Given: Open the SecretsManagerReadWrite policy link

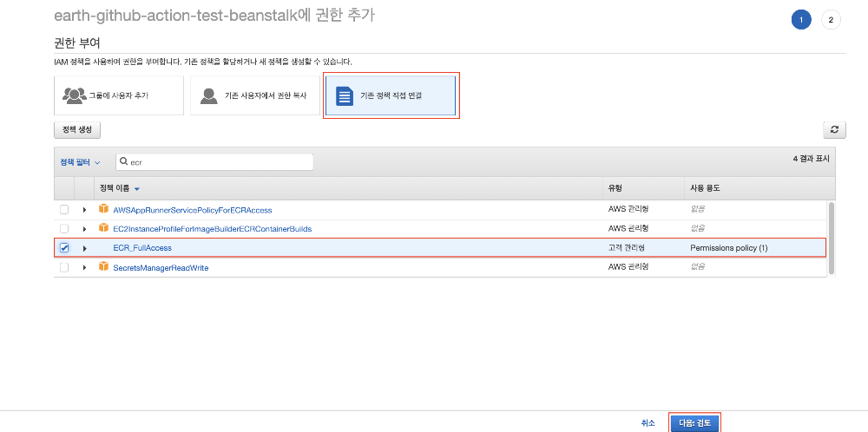Looking at the screenshot, I should [161, 268].
